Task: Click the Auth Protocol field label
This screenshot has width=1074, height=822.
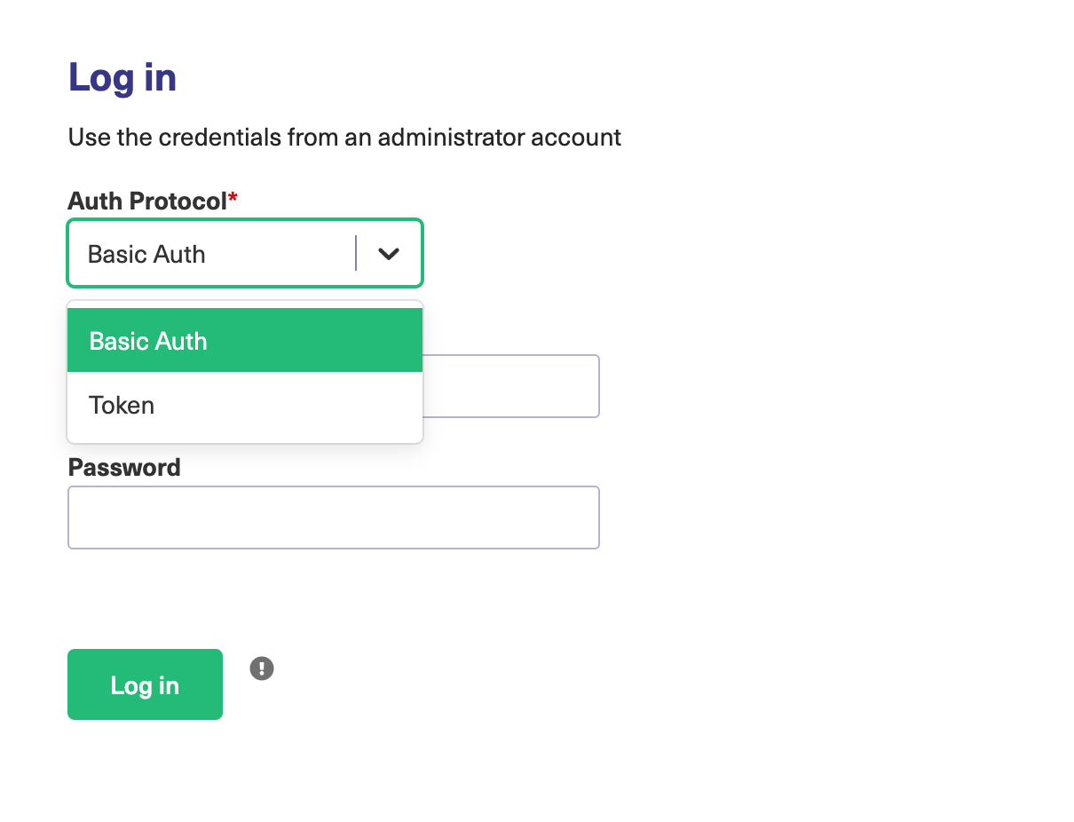Action: tap(147, 202)
